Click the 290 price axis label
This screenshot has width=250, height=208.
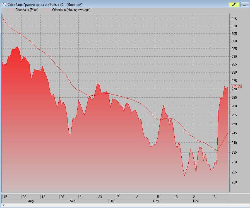pos(234,57)
